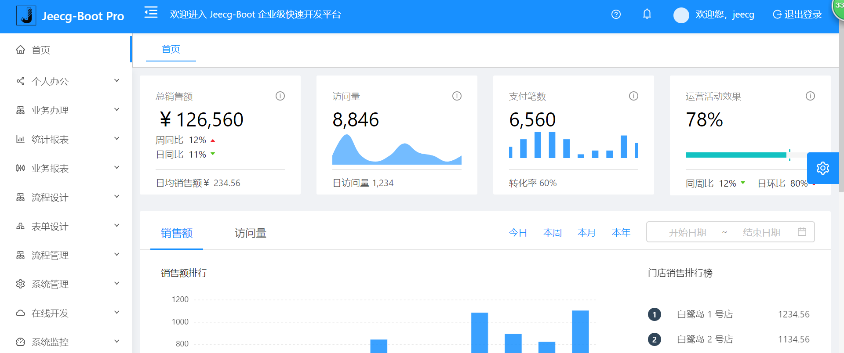844x353 pixels.
Task: Switch to the 销售额 tab
Action: tap(177, 233)
